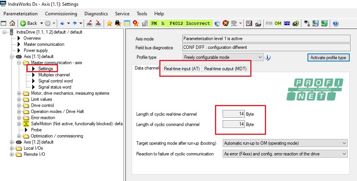Open the Profile type dropdown
This screenshot has width=357, height=181.
(260, 57)
